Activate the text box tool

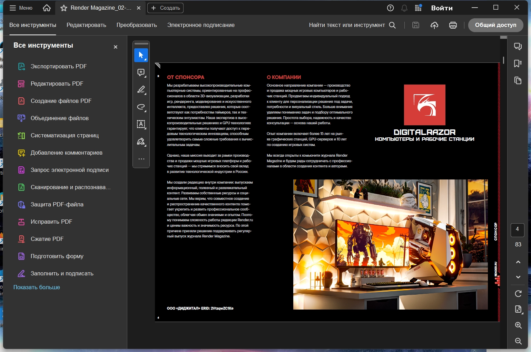click(141, 124)
